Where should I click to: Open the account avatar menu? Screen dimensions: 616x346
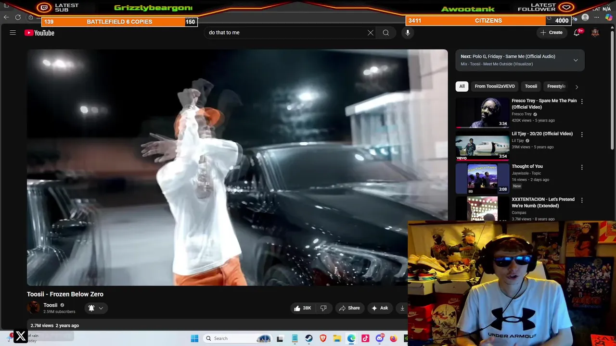click(x=595, y=33)
